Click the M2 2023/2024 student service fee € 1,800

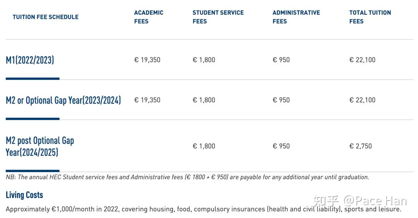point(204,100)
